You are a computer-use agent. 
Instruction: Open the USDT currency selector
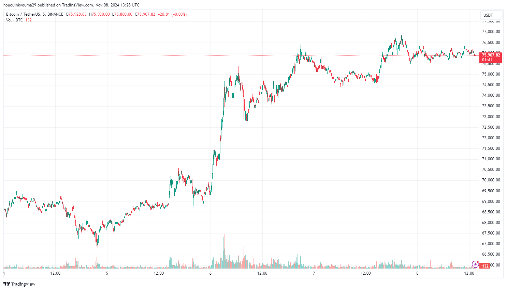coord(491,15)
